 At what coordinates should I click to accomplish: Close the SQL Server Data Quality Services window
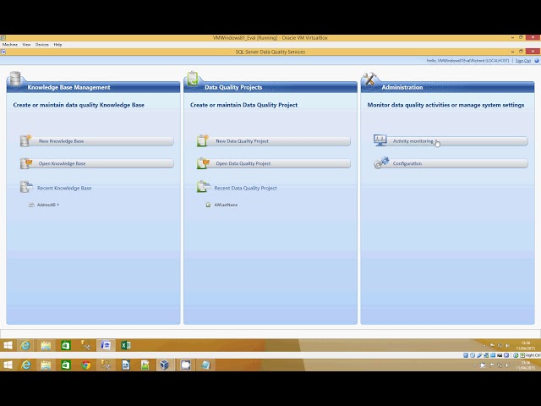pyautogui.click(x=533, y=52)
